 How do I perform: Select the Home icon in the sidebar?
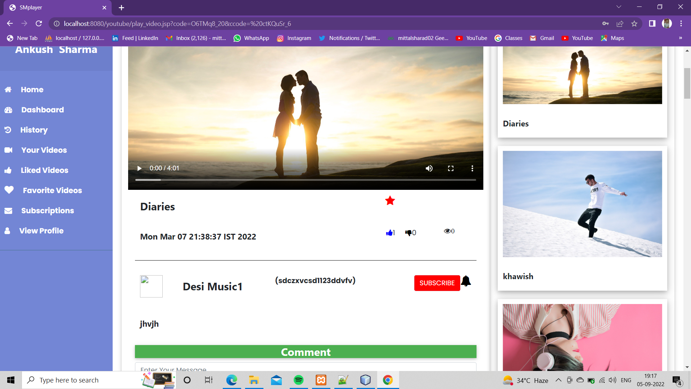tap(8, 89)
